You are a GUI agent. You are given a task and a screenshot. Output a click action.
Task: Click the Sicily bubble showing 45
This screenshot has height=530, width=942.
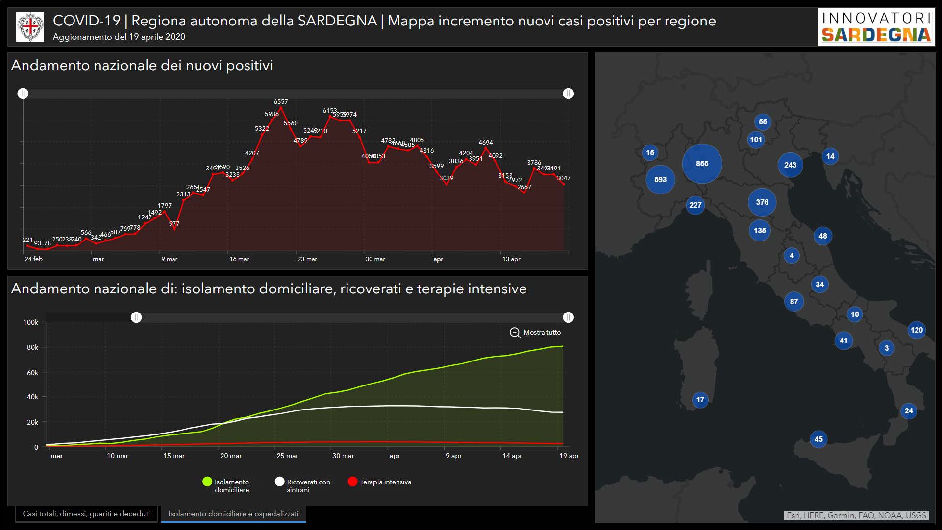(x=818, y=439)
